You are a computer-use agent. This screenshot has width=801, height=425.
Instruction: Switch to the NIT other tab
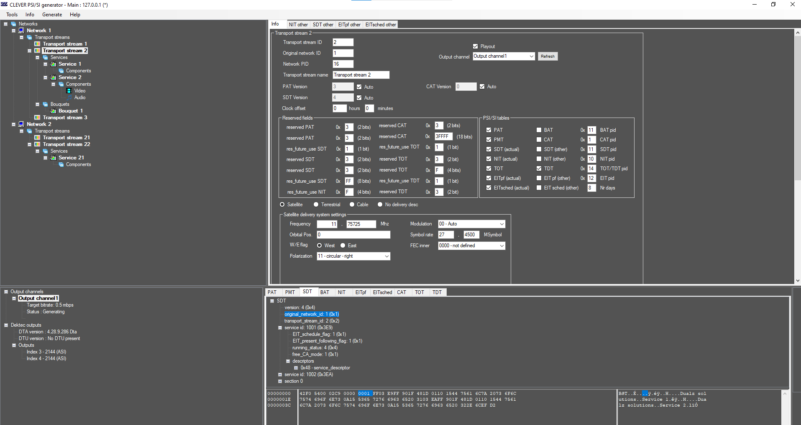coord(298,25)
